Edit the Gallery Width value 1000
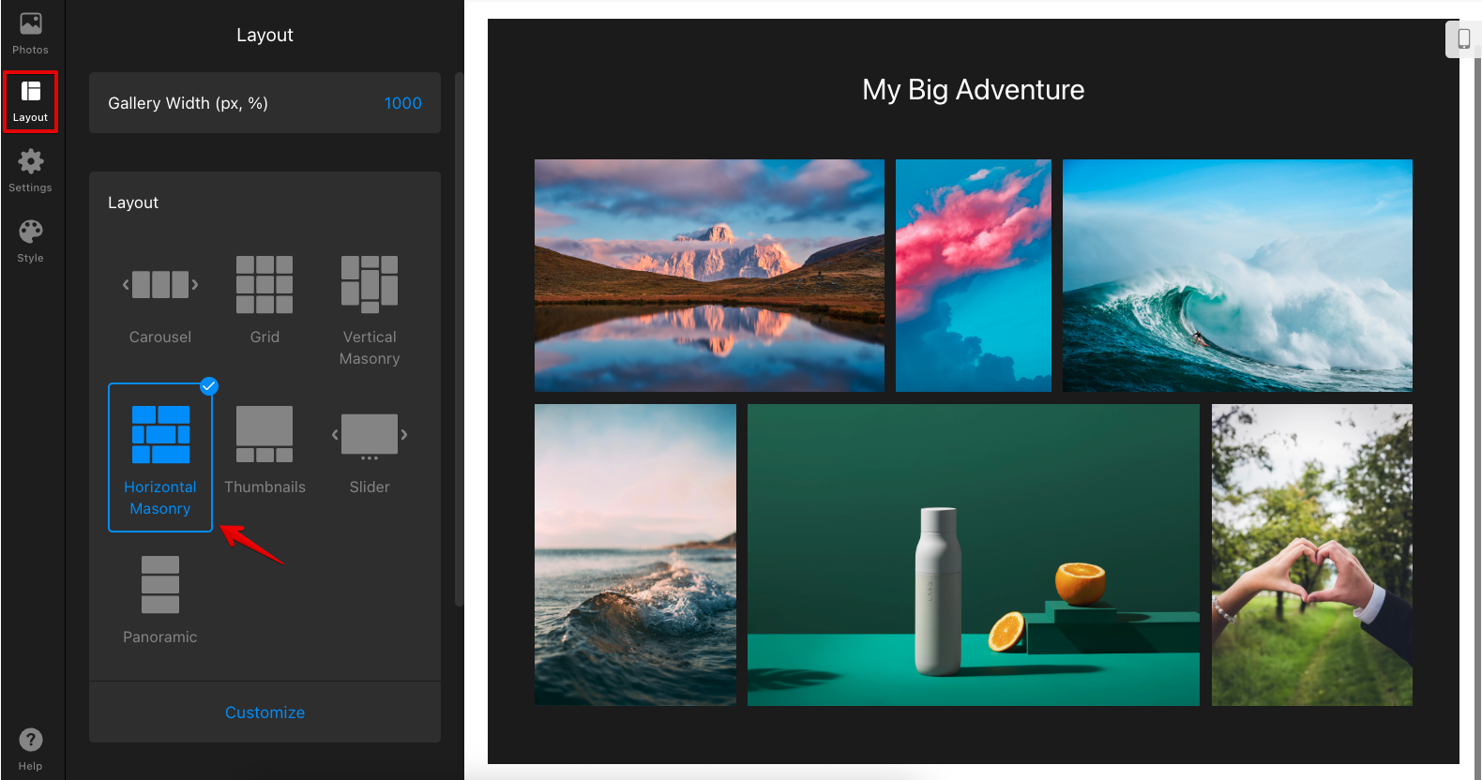This screenshot has width=1482, height=780. [x=402, y=103]
